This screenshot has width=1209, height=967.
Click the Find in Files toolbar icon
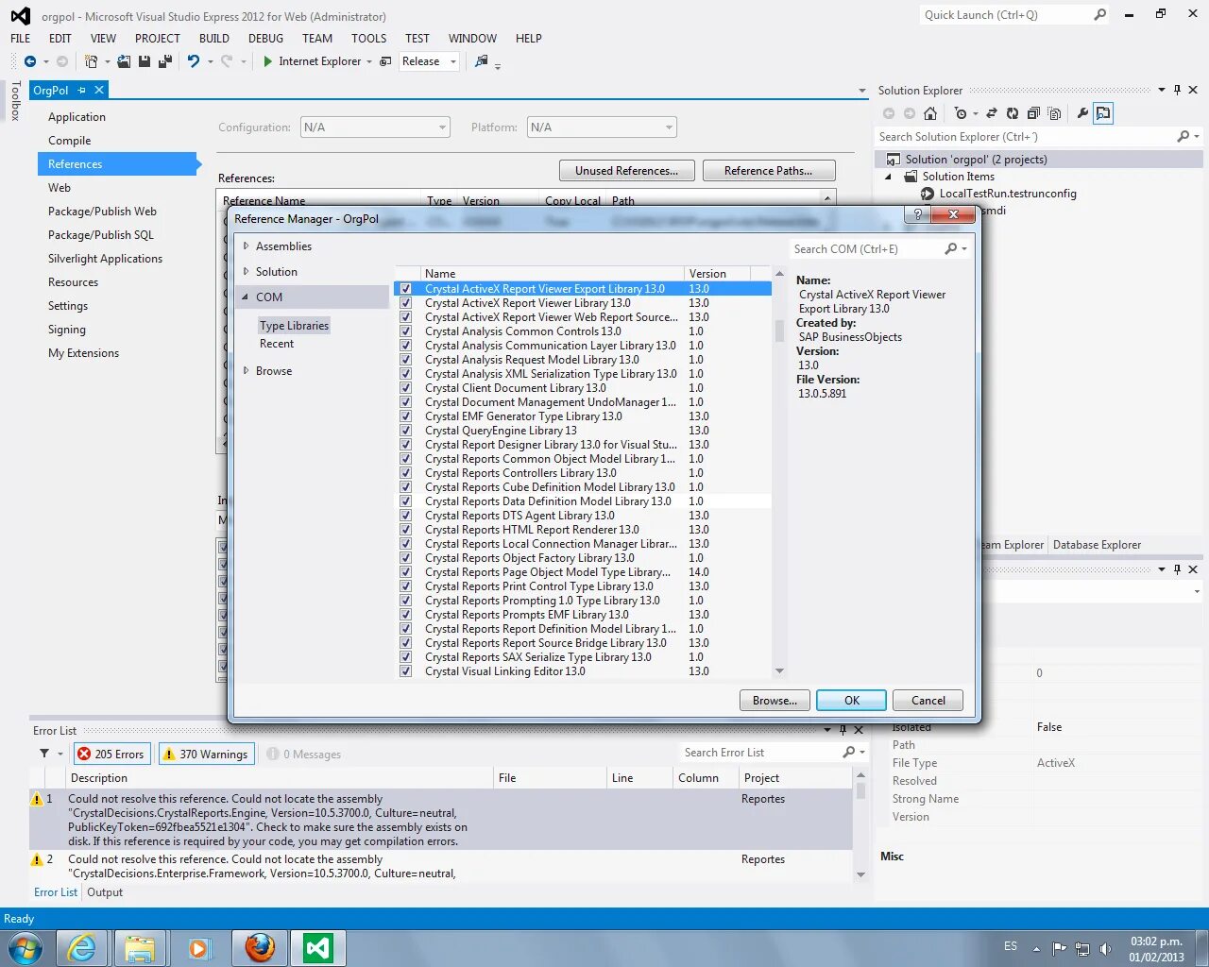click(x=482, y=61)
